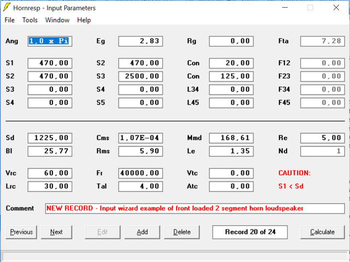Select the Vrc rear chamber field
Screen dimensions: 350x262
pyautogui.click(x=50, y=173)
